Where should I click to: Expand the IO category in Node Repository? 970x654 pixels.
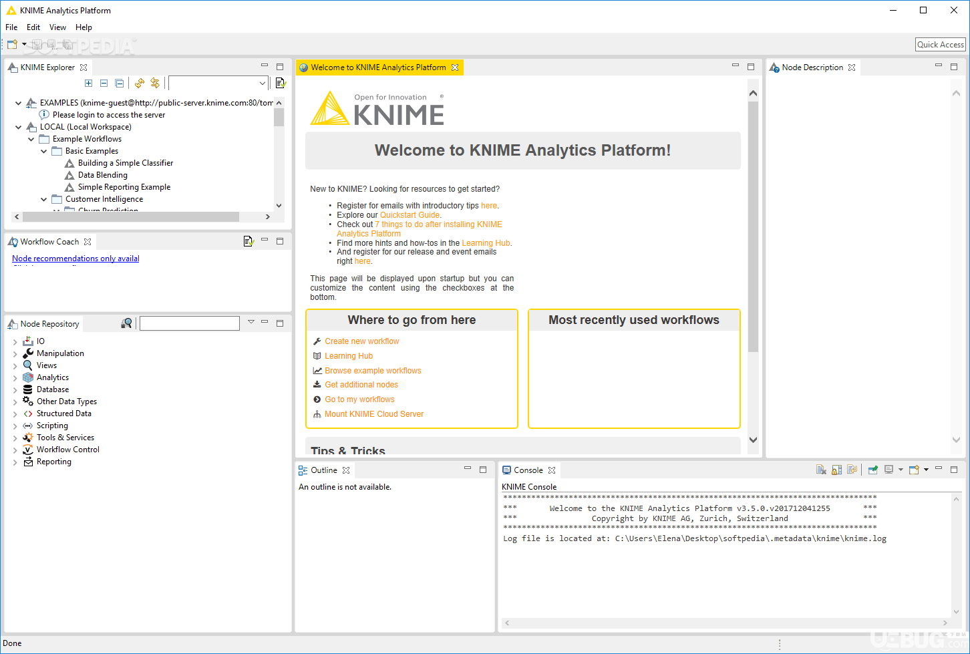click(x=15, y=341)
